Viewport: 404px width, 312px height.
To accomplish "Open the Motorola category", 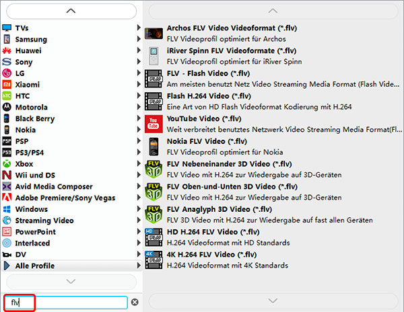I will [x=71, y=107].
